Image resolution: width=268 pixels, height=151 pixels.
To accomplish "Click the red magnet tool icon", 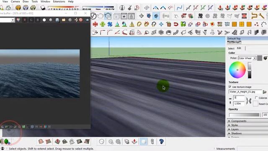I will click(x=176, y=24).
